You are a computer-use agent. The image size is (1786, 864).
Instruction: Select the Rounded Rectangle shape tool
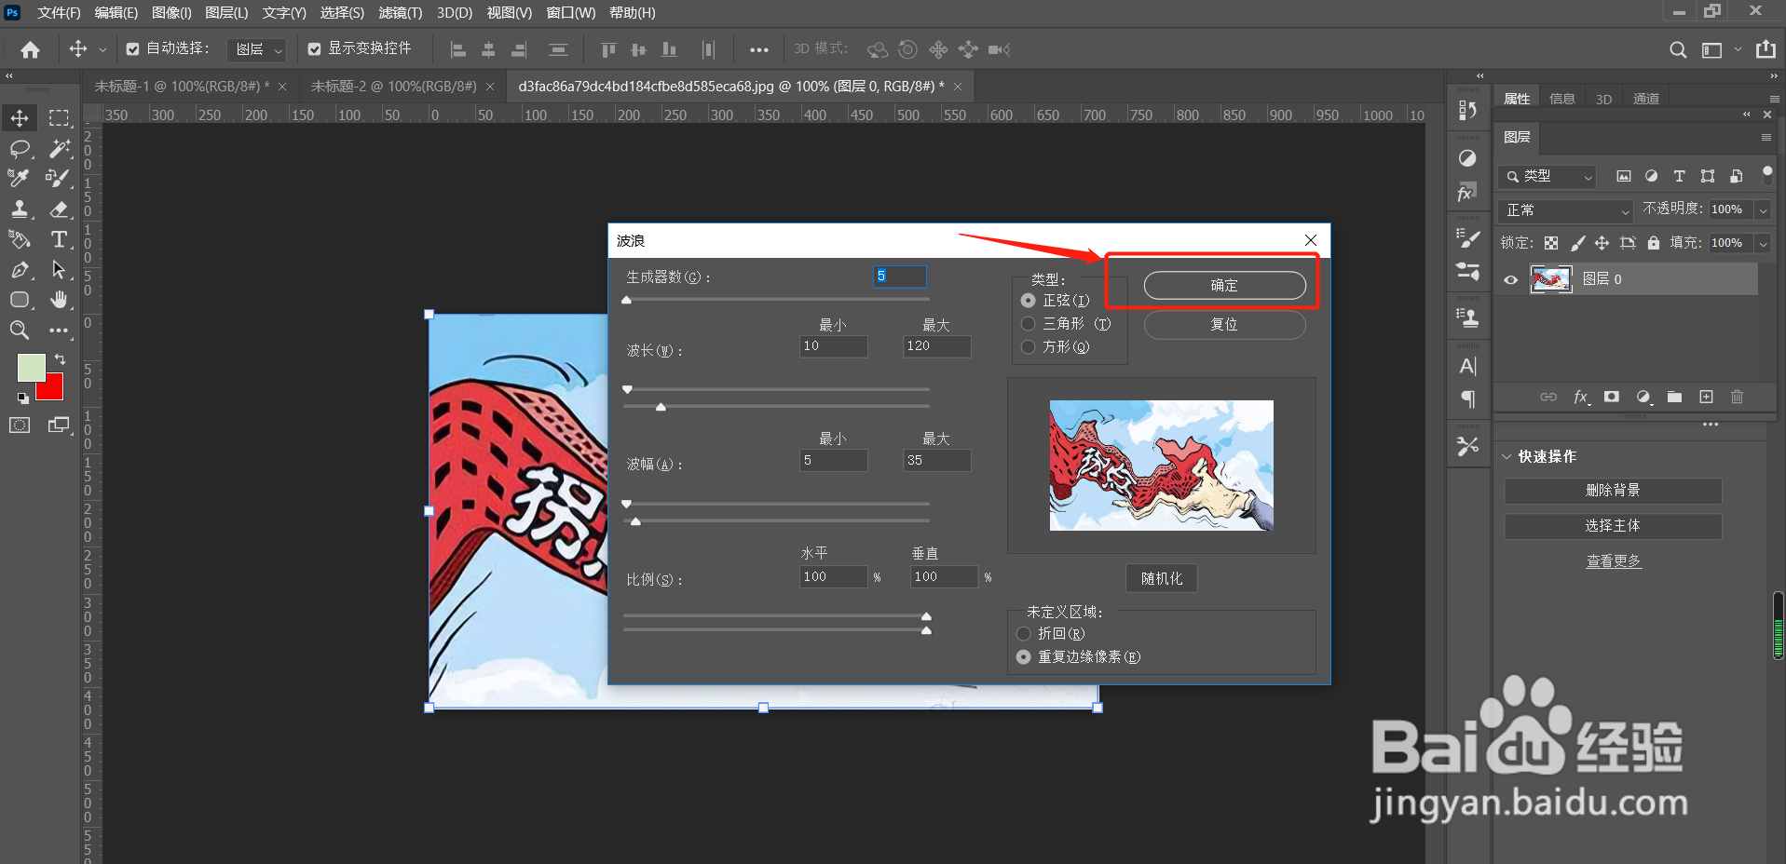(20, 300)
